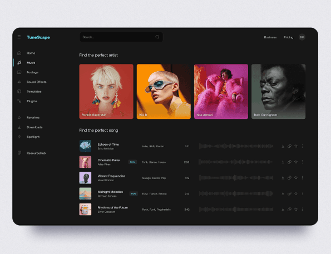331x254 pixels.
Task: Click the Downloads arrow sidebar icon
Action: tap(19, 127)
